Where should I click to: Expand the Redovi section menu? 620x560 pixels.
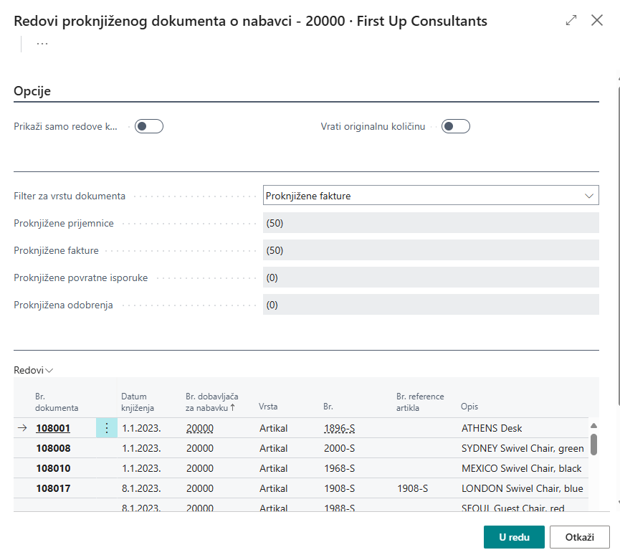pos(34,370)
